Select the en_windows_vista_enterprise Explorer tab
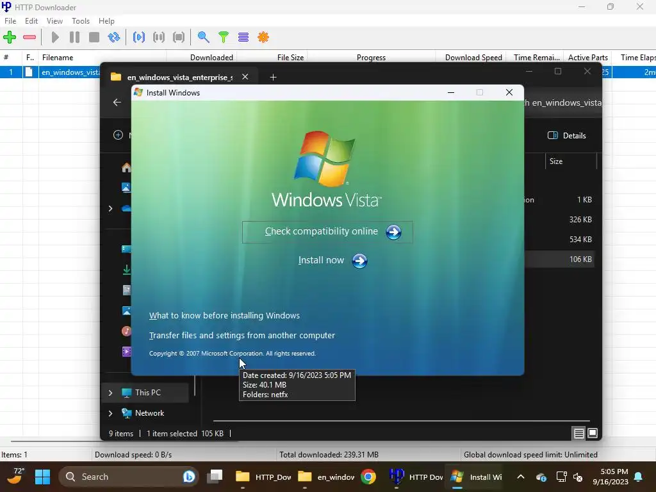Image resolution: width=656 pixels, height=492 pixels. (x=179, y=77)
